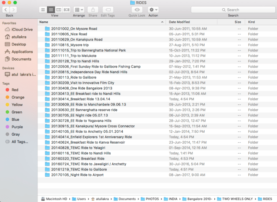
Task: Select list view toggle button
Action: click(51, 9)
